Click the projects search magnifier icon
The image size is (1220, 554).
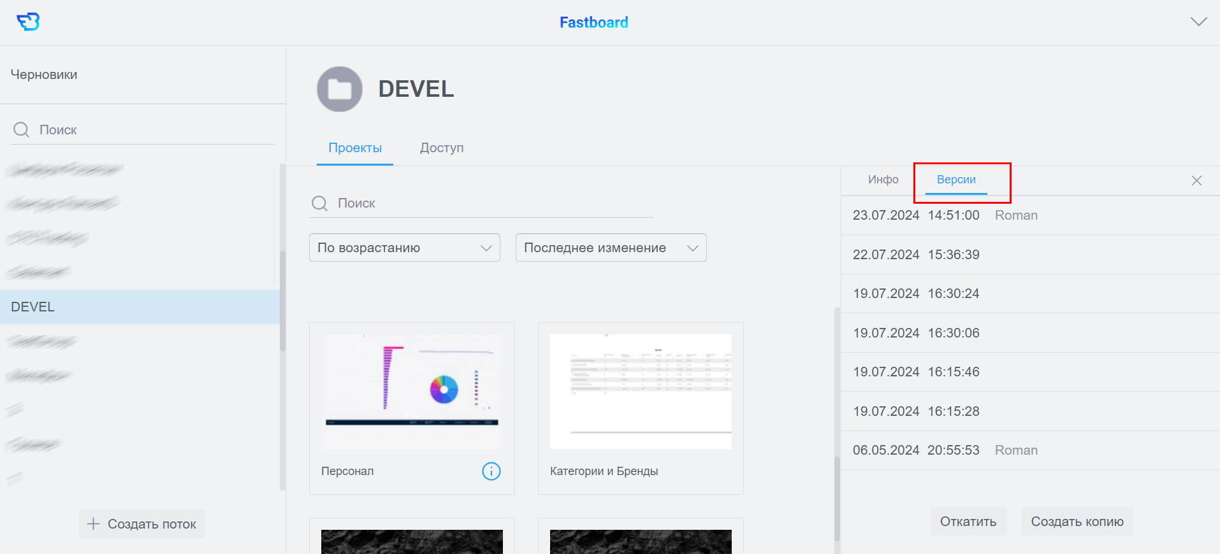click(x=319, y=203)
